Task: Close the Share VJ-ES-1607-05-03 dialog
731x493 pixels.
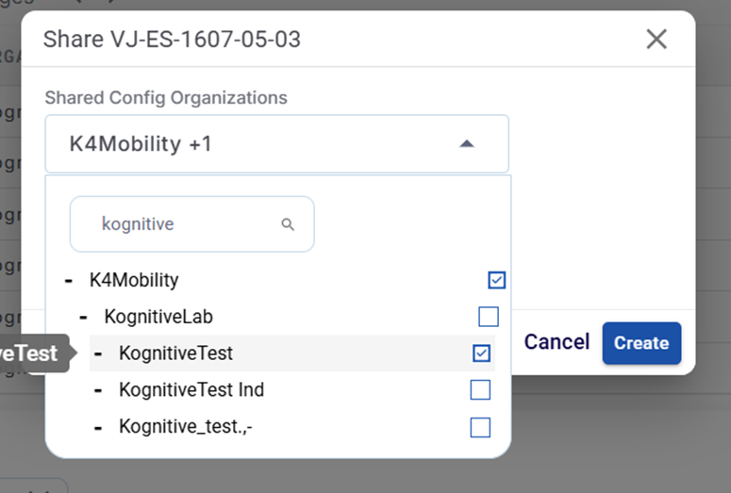Action: pos(656,39)
